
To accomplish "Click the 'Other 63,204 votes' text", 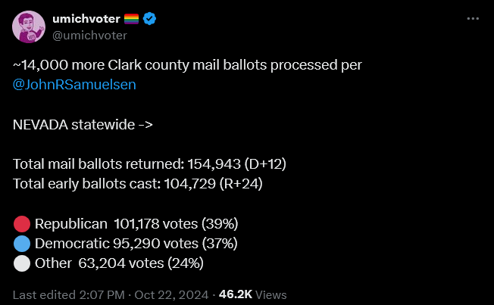I will 119,263.
